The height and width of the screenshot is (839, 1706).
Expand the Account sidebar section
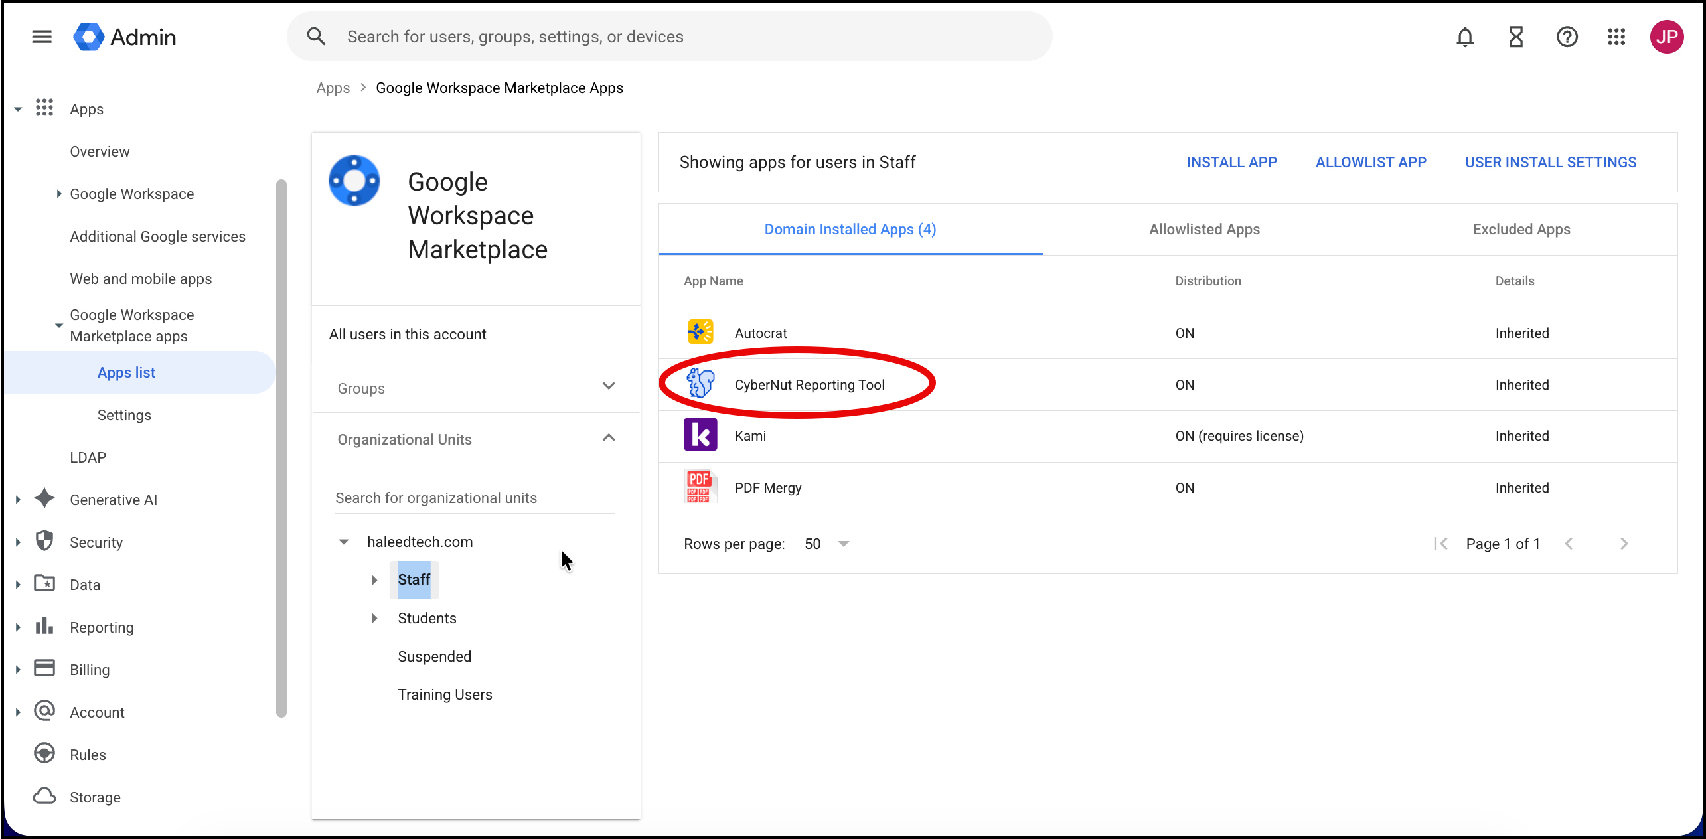pyautogui.click(x=18, y=712)
